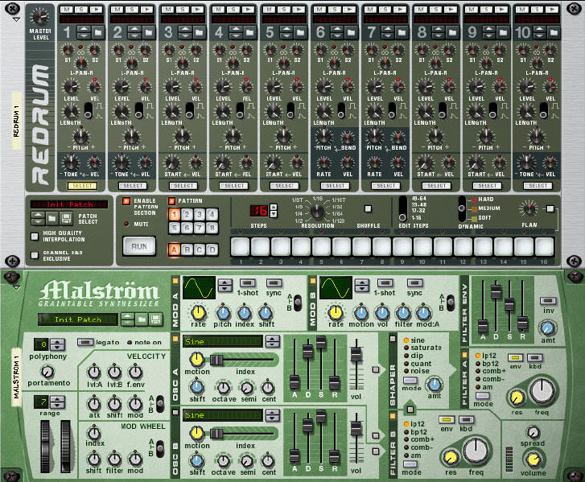Toggle Enable Pattern Section on Redrum
585x482 pixels.
(x=126, y=200)
